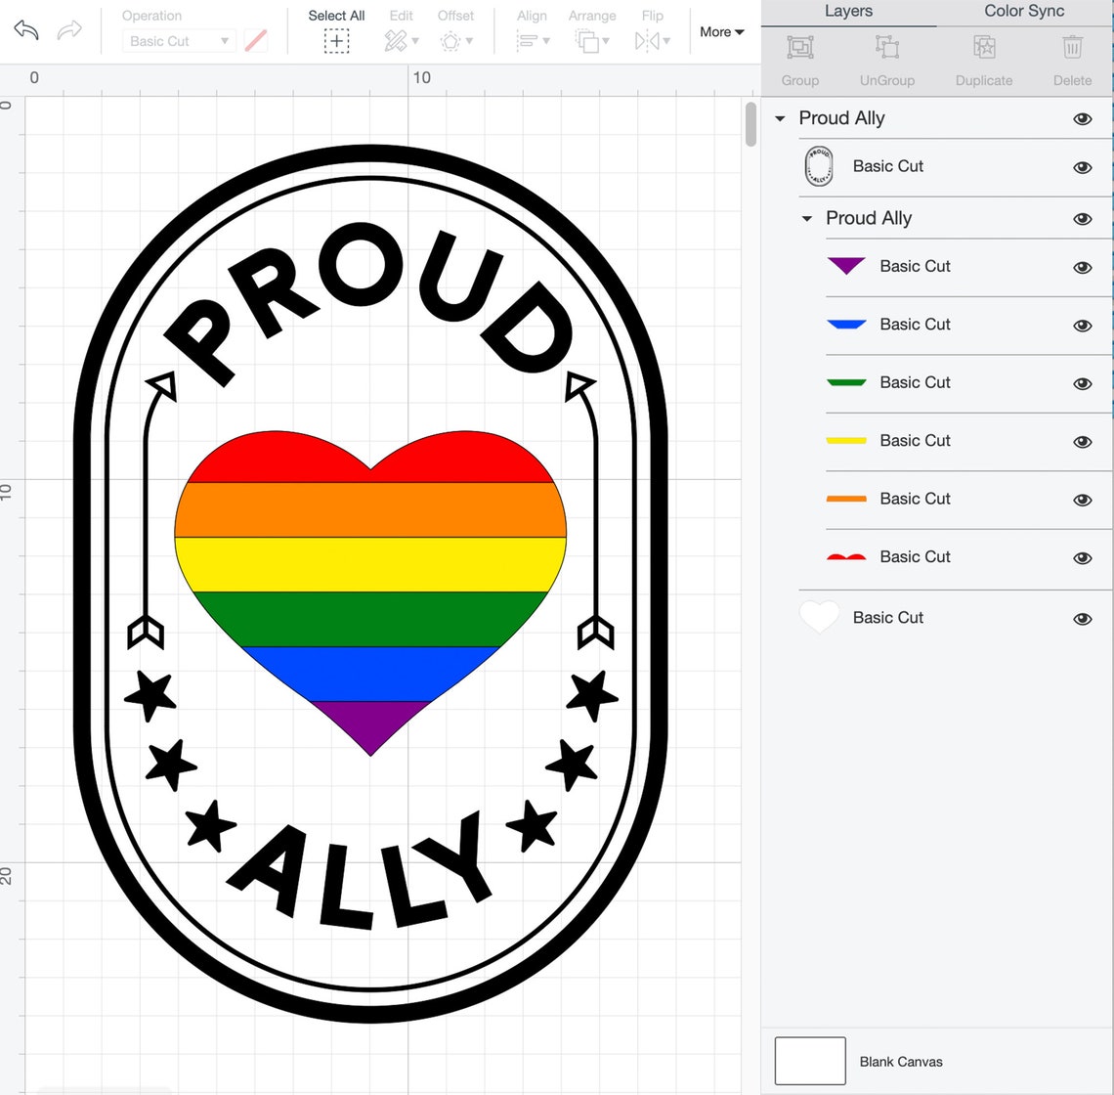Toggle visibility of the white heart layer
Viewport: 1114px width, 1095px height.
1083,618
